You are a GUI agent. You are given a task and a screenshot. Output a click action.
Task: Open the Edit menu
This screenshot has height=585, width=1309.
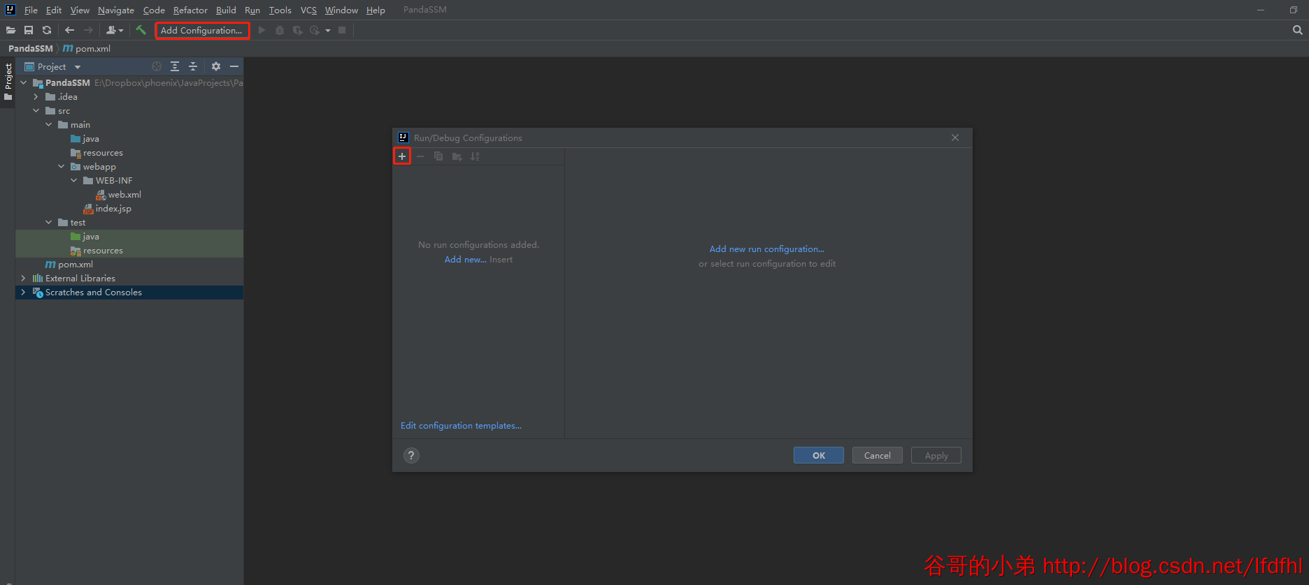click(x=54, y=10)
